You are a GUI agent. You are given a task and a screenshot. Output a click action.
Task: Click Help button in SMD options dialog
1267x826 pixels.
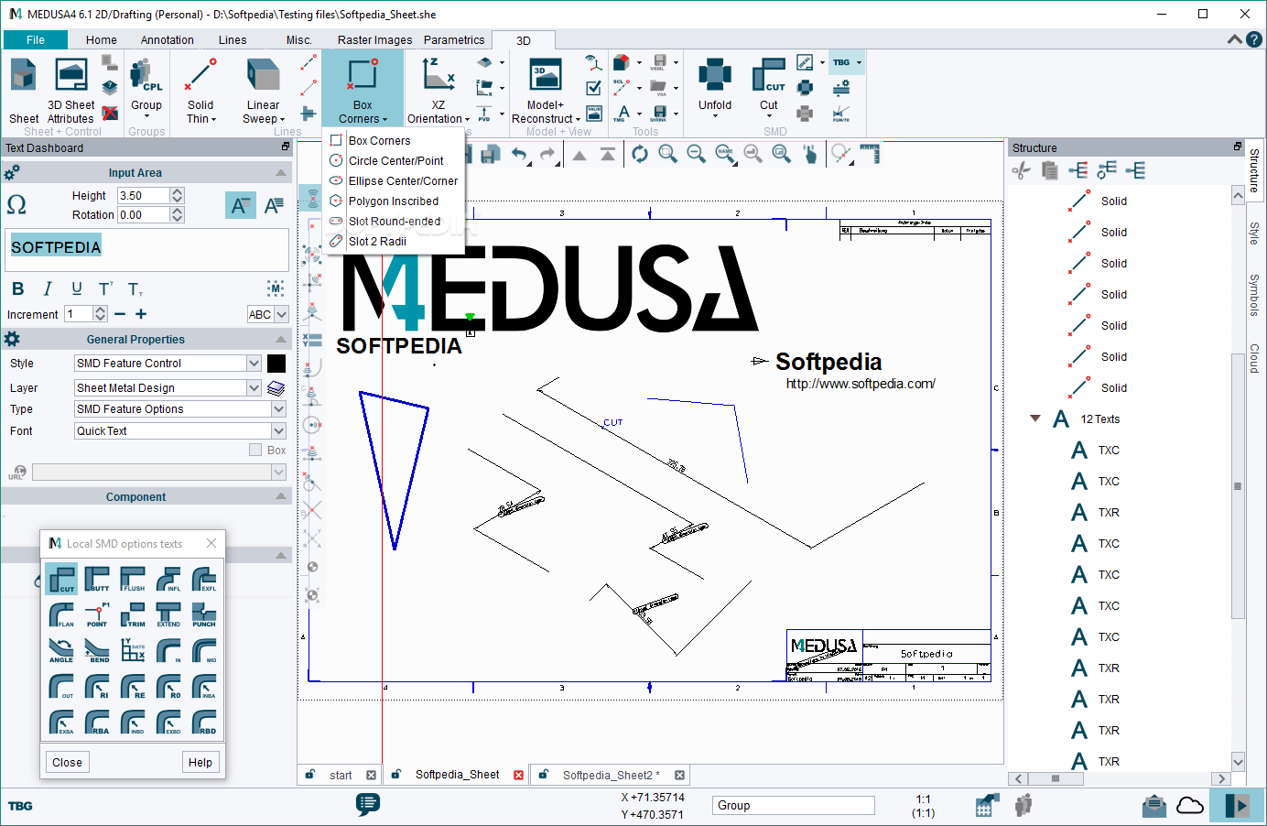tap(200, 763)
